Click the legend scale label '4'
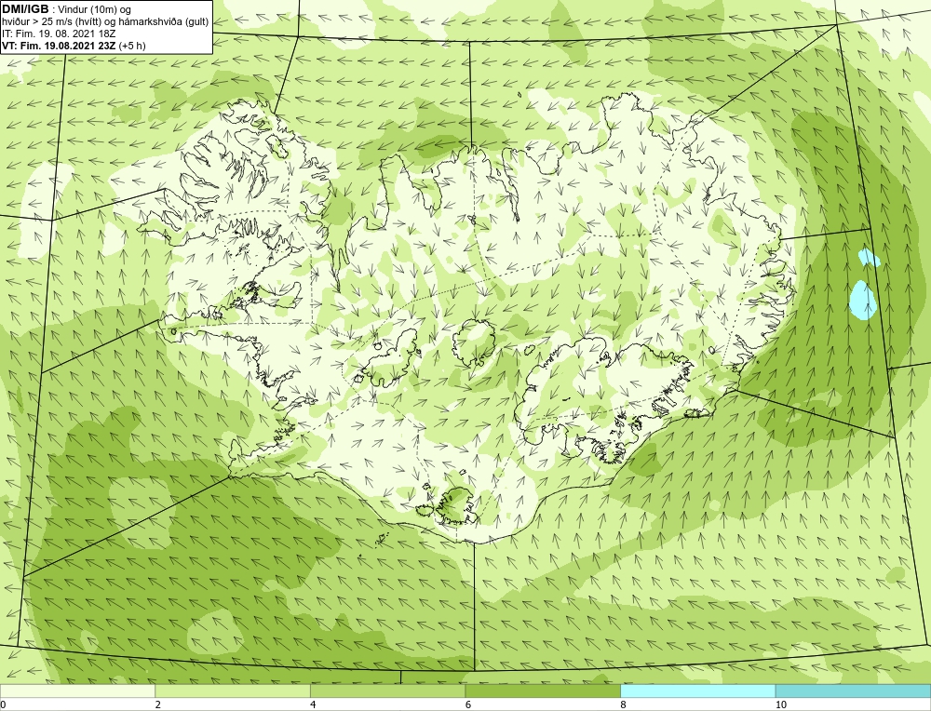Screen dimensions: 931x711 pyautogui.click(x=313, y=704)
